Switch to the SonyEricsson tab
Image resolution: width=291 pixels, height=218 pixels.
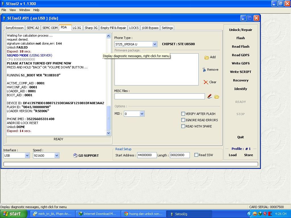[14, 28]
